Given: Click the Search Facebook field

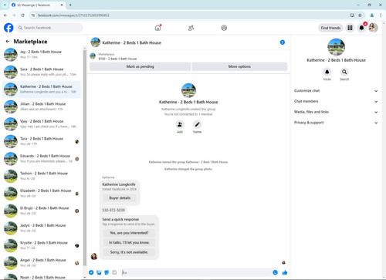Looking at the screenshot, I should click(x=49, y=28).
